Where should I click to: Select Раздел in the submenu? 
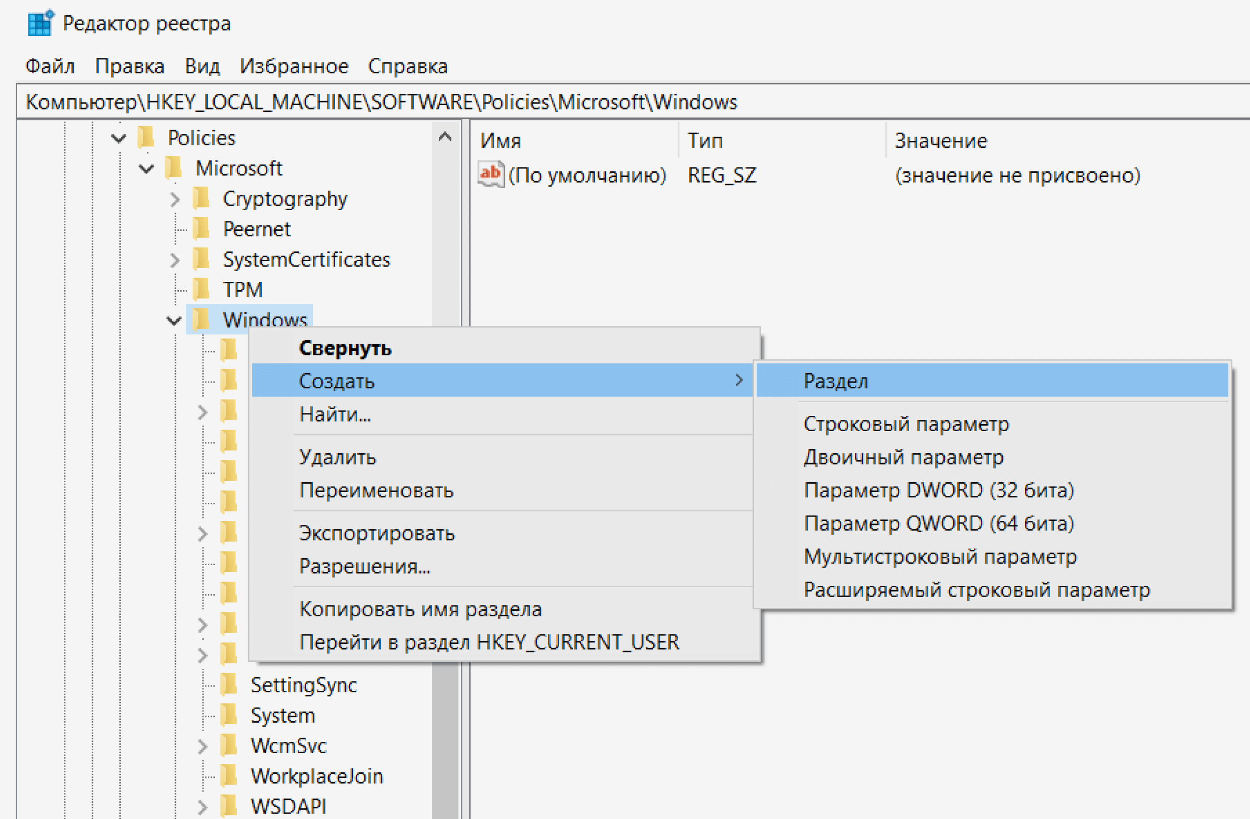(x=992, y=380)
